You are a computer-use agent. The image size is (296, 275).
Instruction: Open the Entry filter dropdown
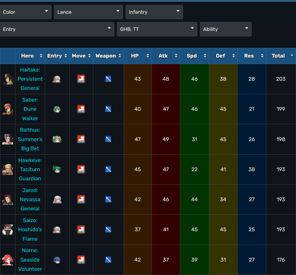tap(57, 29)
